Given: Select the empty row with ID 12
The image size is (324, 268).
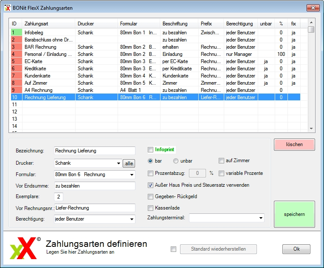Looking at the screenshot, I should tap(155, 112).
